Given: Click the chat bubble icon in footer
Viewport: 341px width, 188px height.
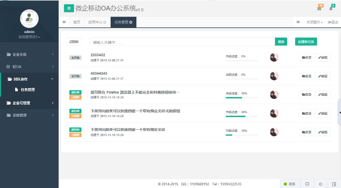Looking at the screenshot, I should [x=307, y=184].
